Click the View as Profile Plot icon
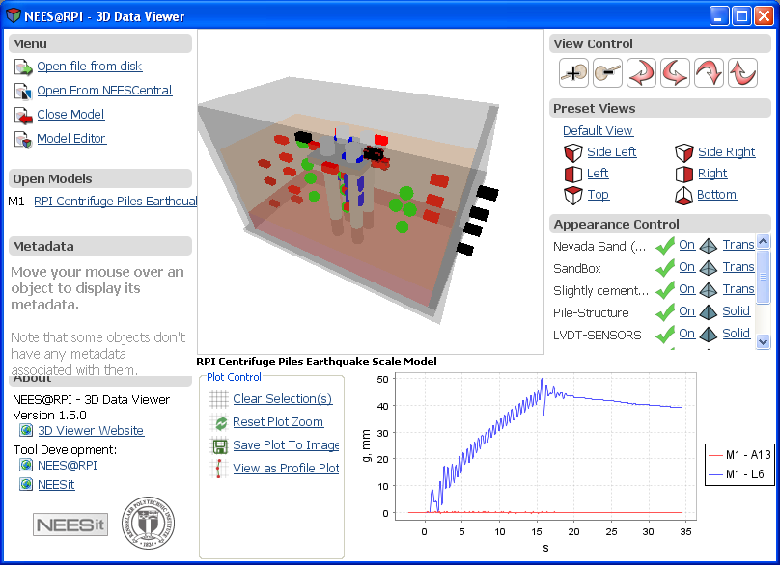 coord(219,469)
